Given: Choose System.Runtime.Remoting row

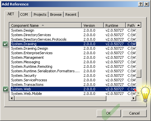Looking at the screenshot, I should [x=73, y=66].
